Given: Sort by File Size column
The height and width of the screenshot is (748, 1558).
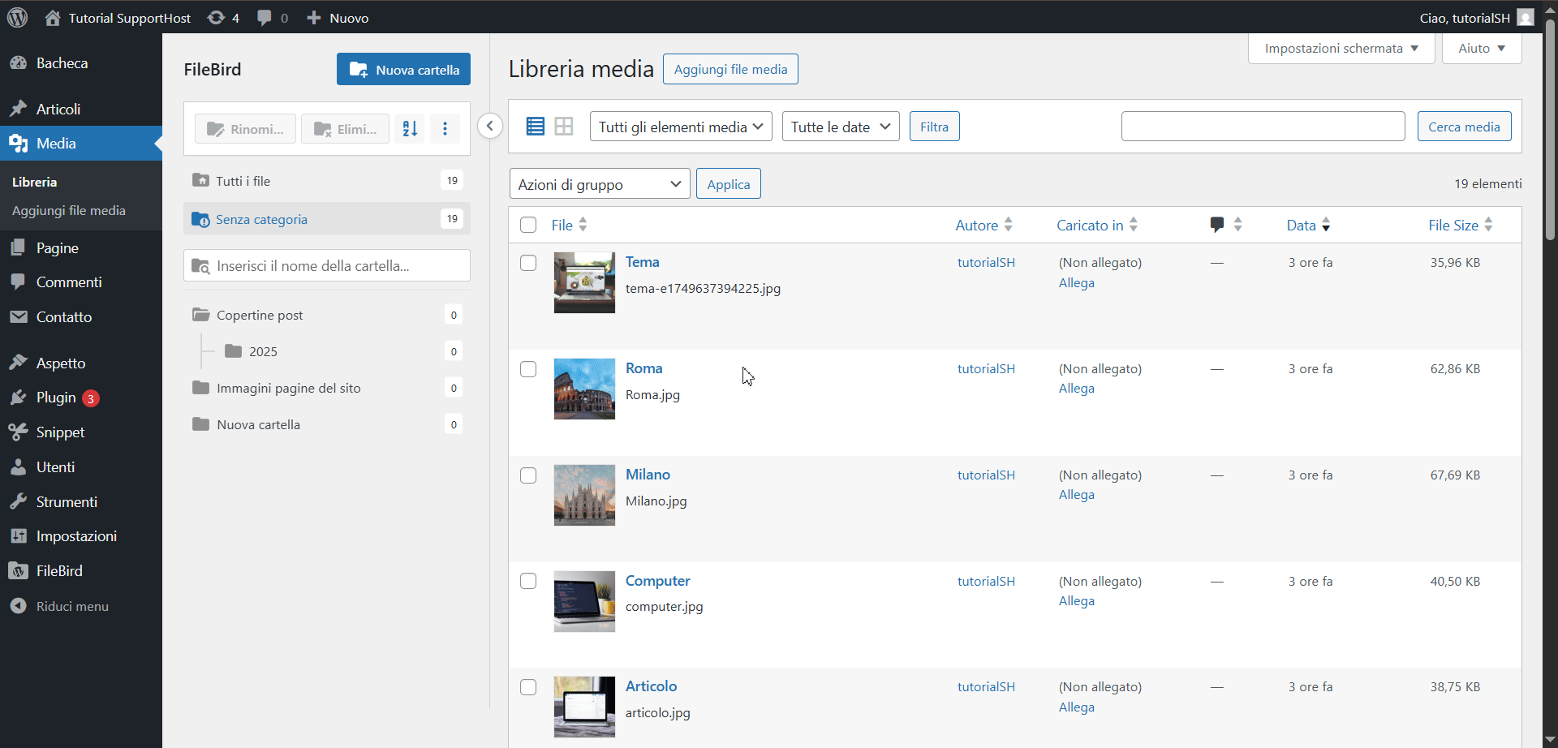Looking at the screenshot, I should coord(1461,226).
